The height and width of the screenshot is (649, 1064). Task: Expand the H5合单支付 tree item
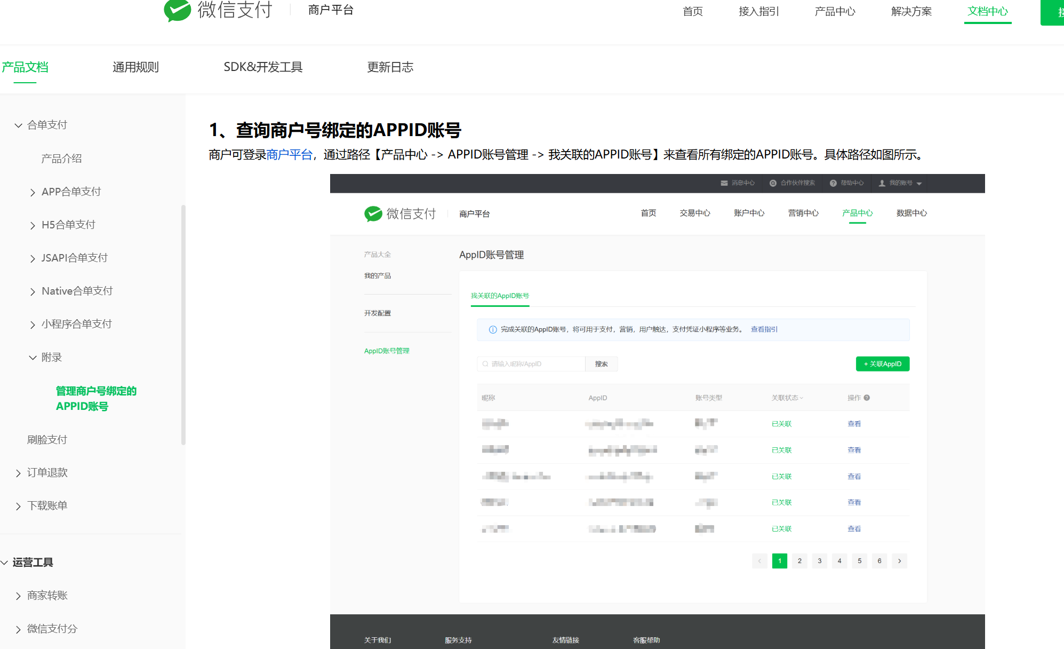[68, 225]
